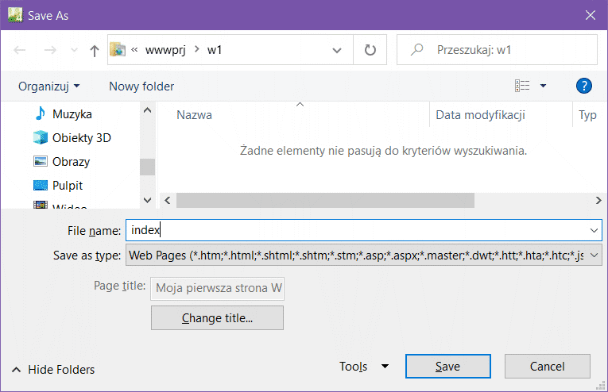Select Obrazy folder in sidebar
The width and height of the screenshot is (608, 392).
(71, 162)
